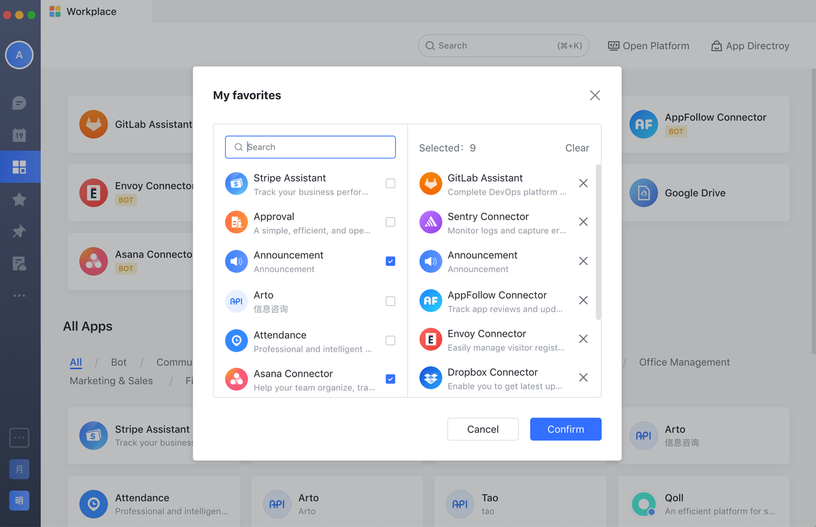Switch to the Office Management category tab
The width and height of the screenshot is (816, 527).
click(684, 362)
